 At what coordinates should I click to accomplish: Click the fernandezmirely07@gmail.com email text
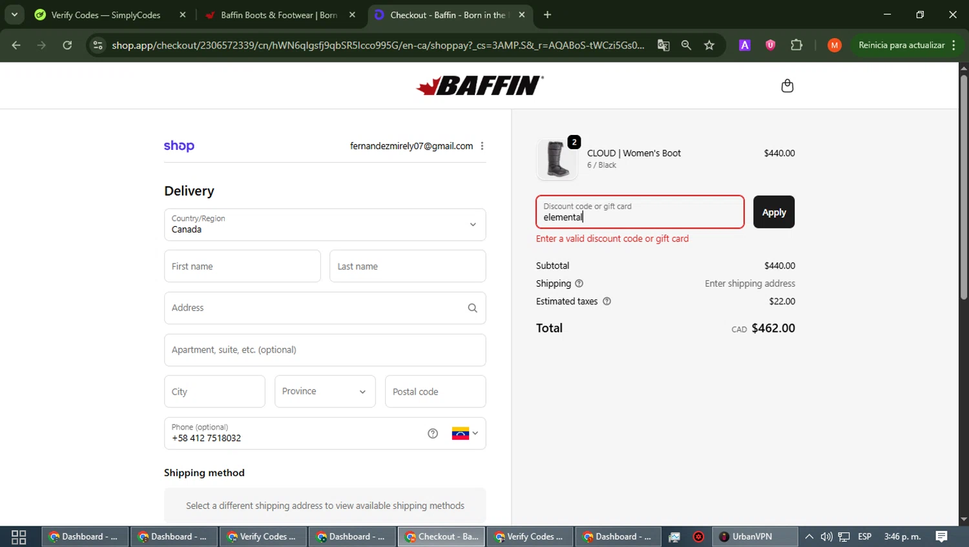pyautogui.click(x=412, y=146)
